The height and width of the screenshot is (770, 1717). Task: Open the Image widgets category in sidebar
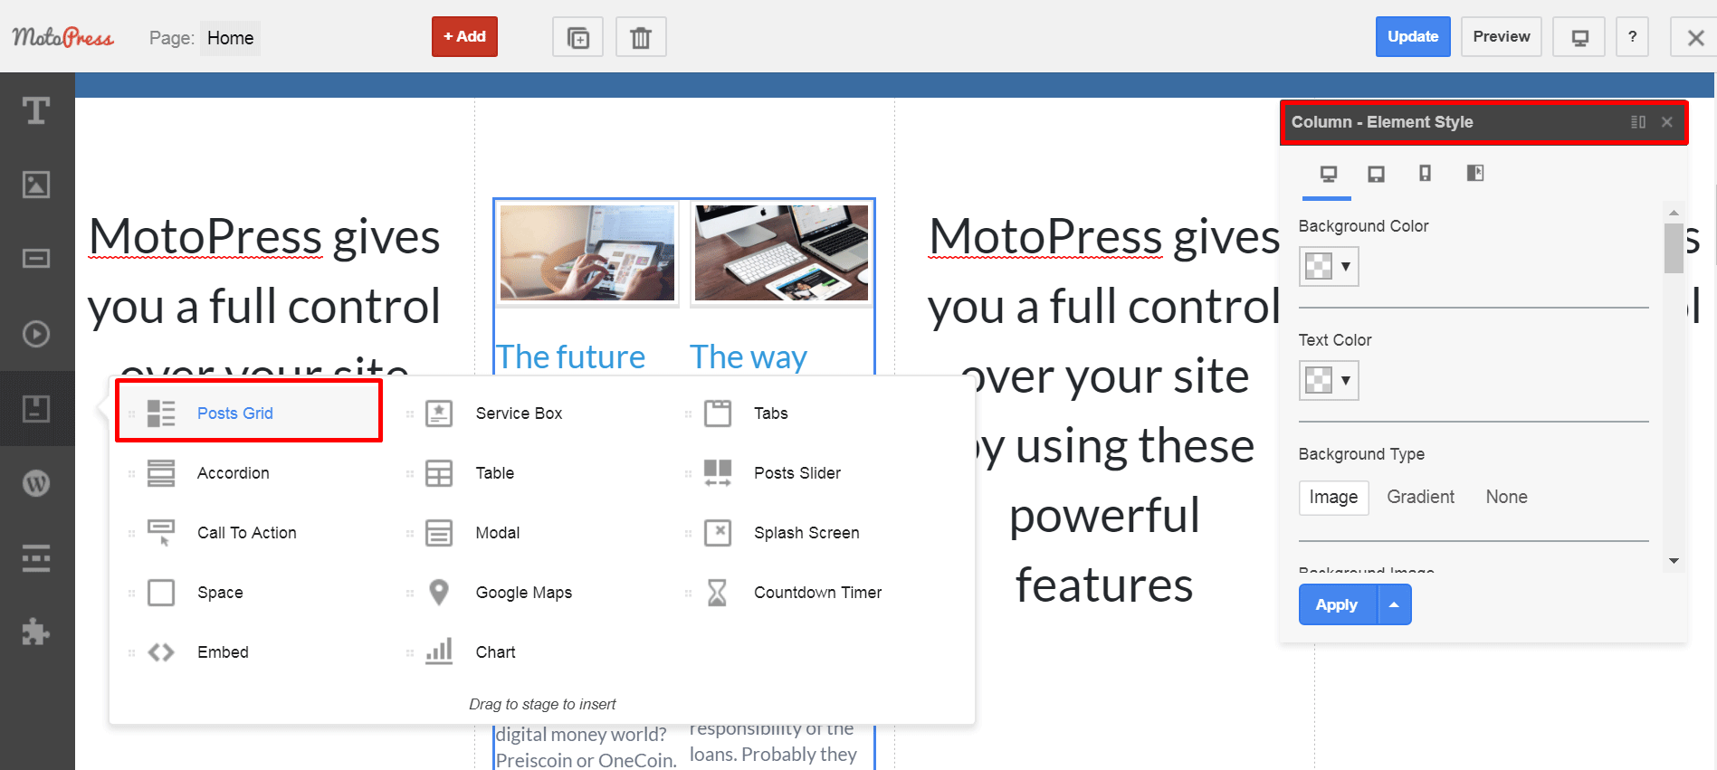point(36,185)
